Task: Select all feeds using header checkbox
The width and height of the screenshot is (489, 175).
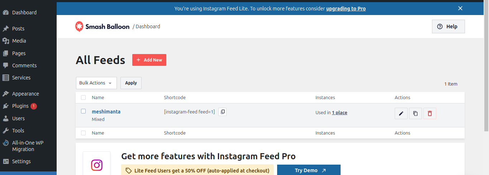Action: [84, 97]
